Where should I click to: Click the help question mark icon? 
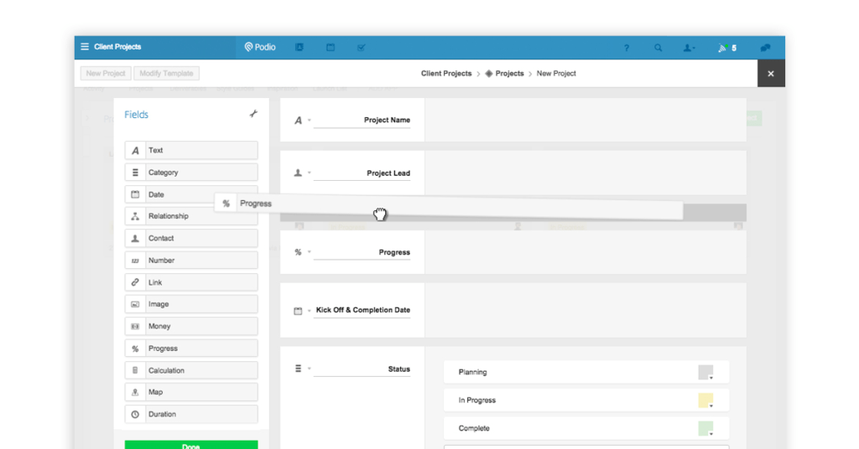point(627,49)
